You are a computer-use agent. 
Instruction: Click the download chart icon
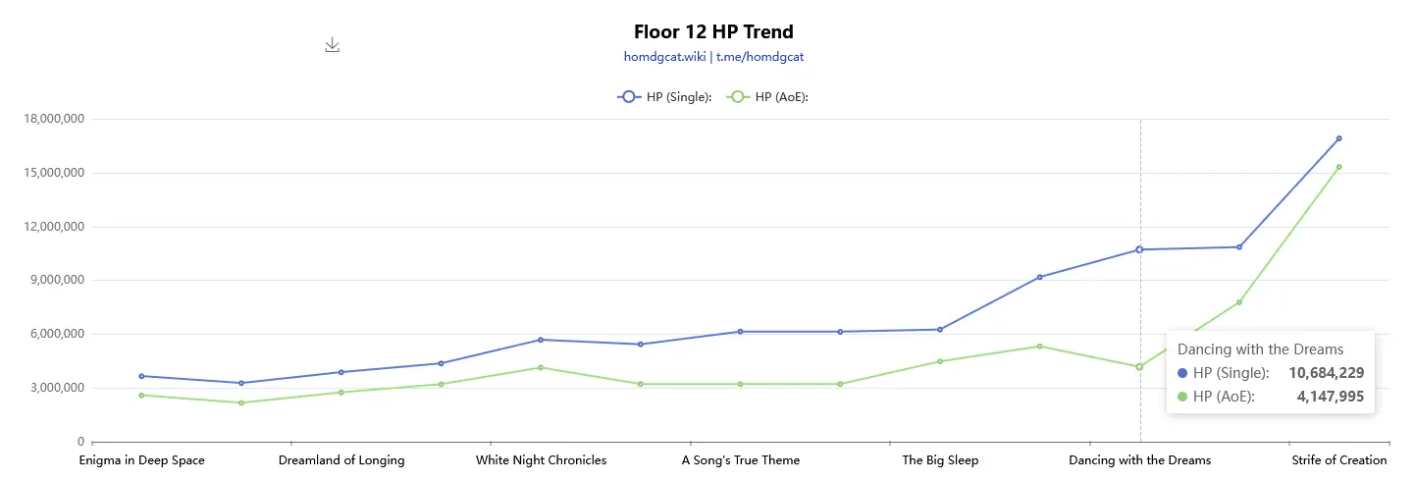click(x=333, y=45)
